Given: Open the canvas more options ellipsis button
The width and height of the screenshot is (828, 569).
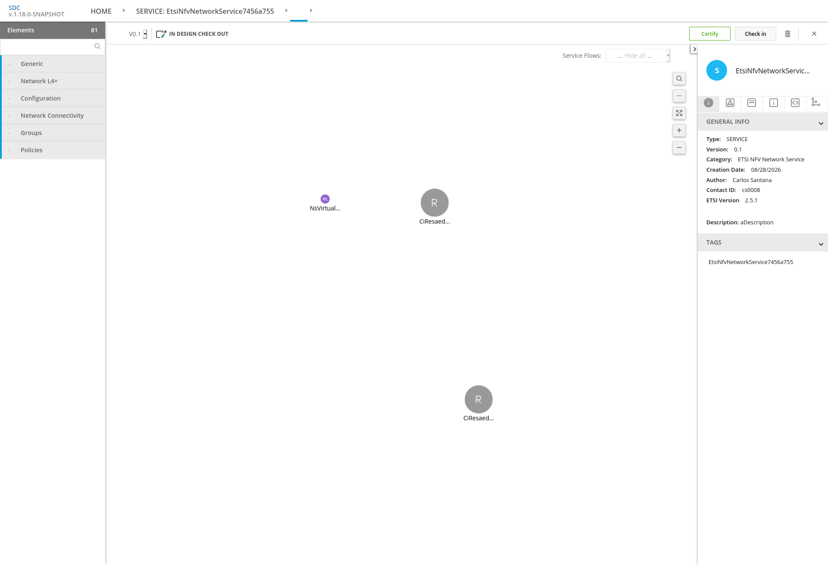Looking at the screenshot, I should tap(679, 96).
